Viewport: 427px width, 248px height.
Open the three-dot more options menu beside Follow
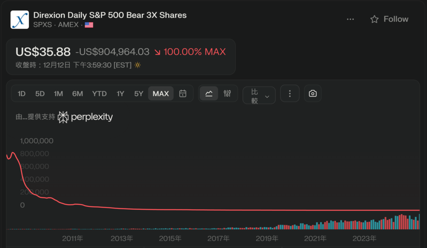pyautogui.click(x=350, y=19)
